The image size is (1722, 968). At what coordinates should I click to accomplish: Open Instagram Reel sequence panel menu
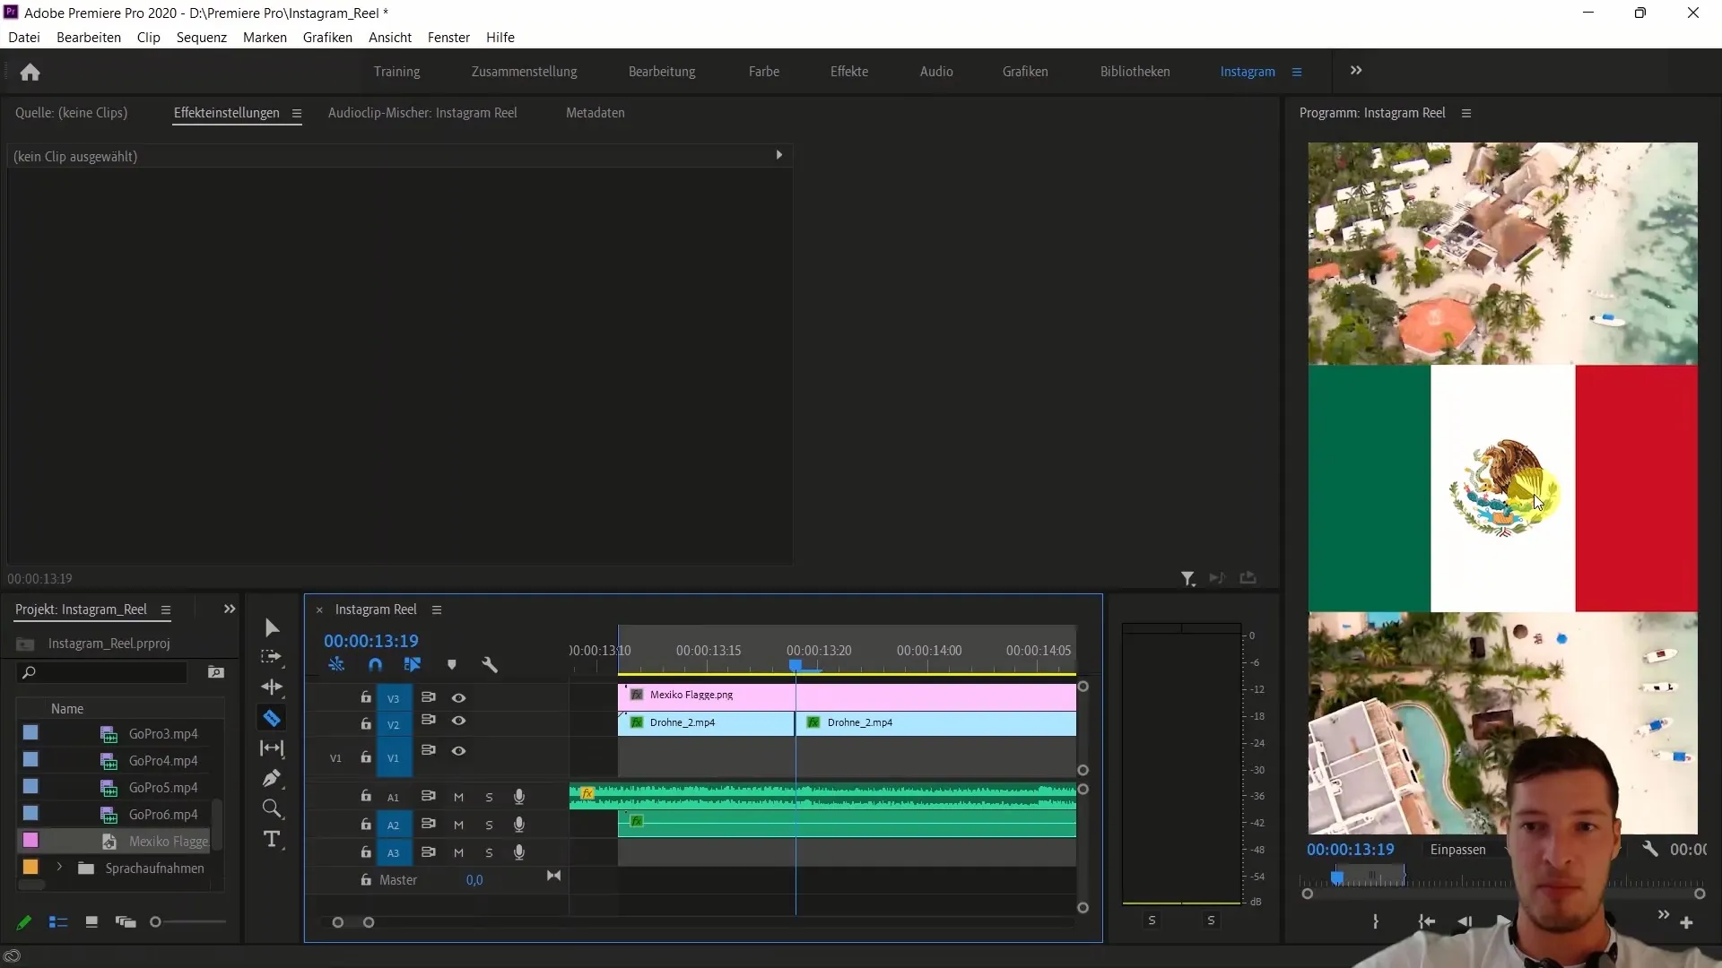(437, 609)
